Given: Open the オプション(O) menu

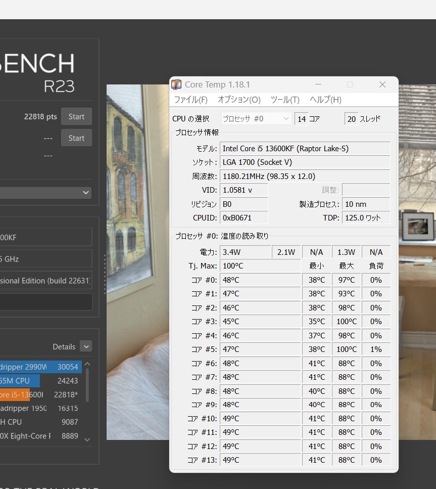Looking at the screenshot, I should pyautogui.click(x=239, y=100).
